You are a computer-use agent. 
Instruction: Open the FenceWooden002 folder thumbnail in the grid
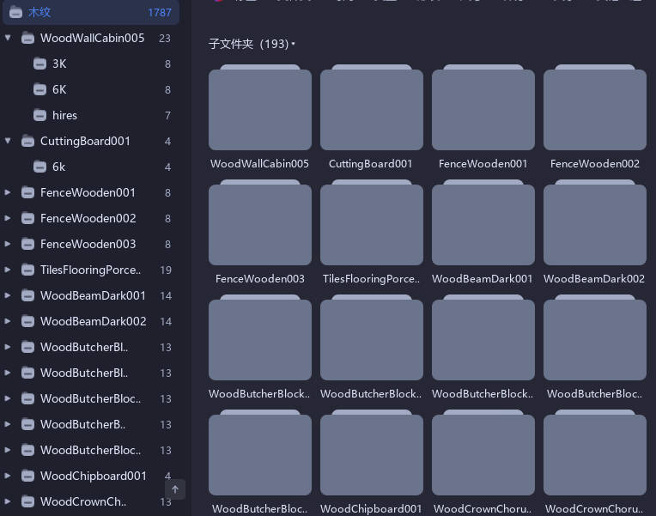[595, 107]
